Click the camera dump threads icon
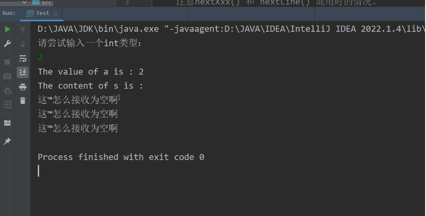 pos(7,76)
